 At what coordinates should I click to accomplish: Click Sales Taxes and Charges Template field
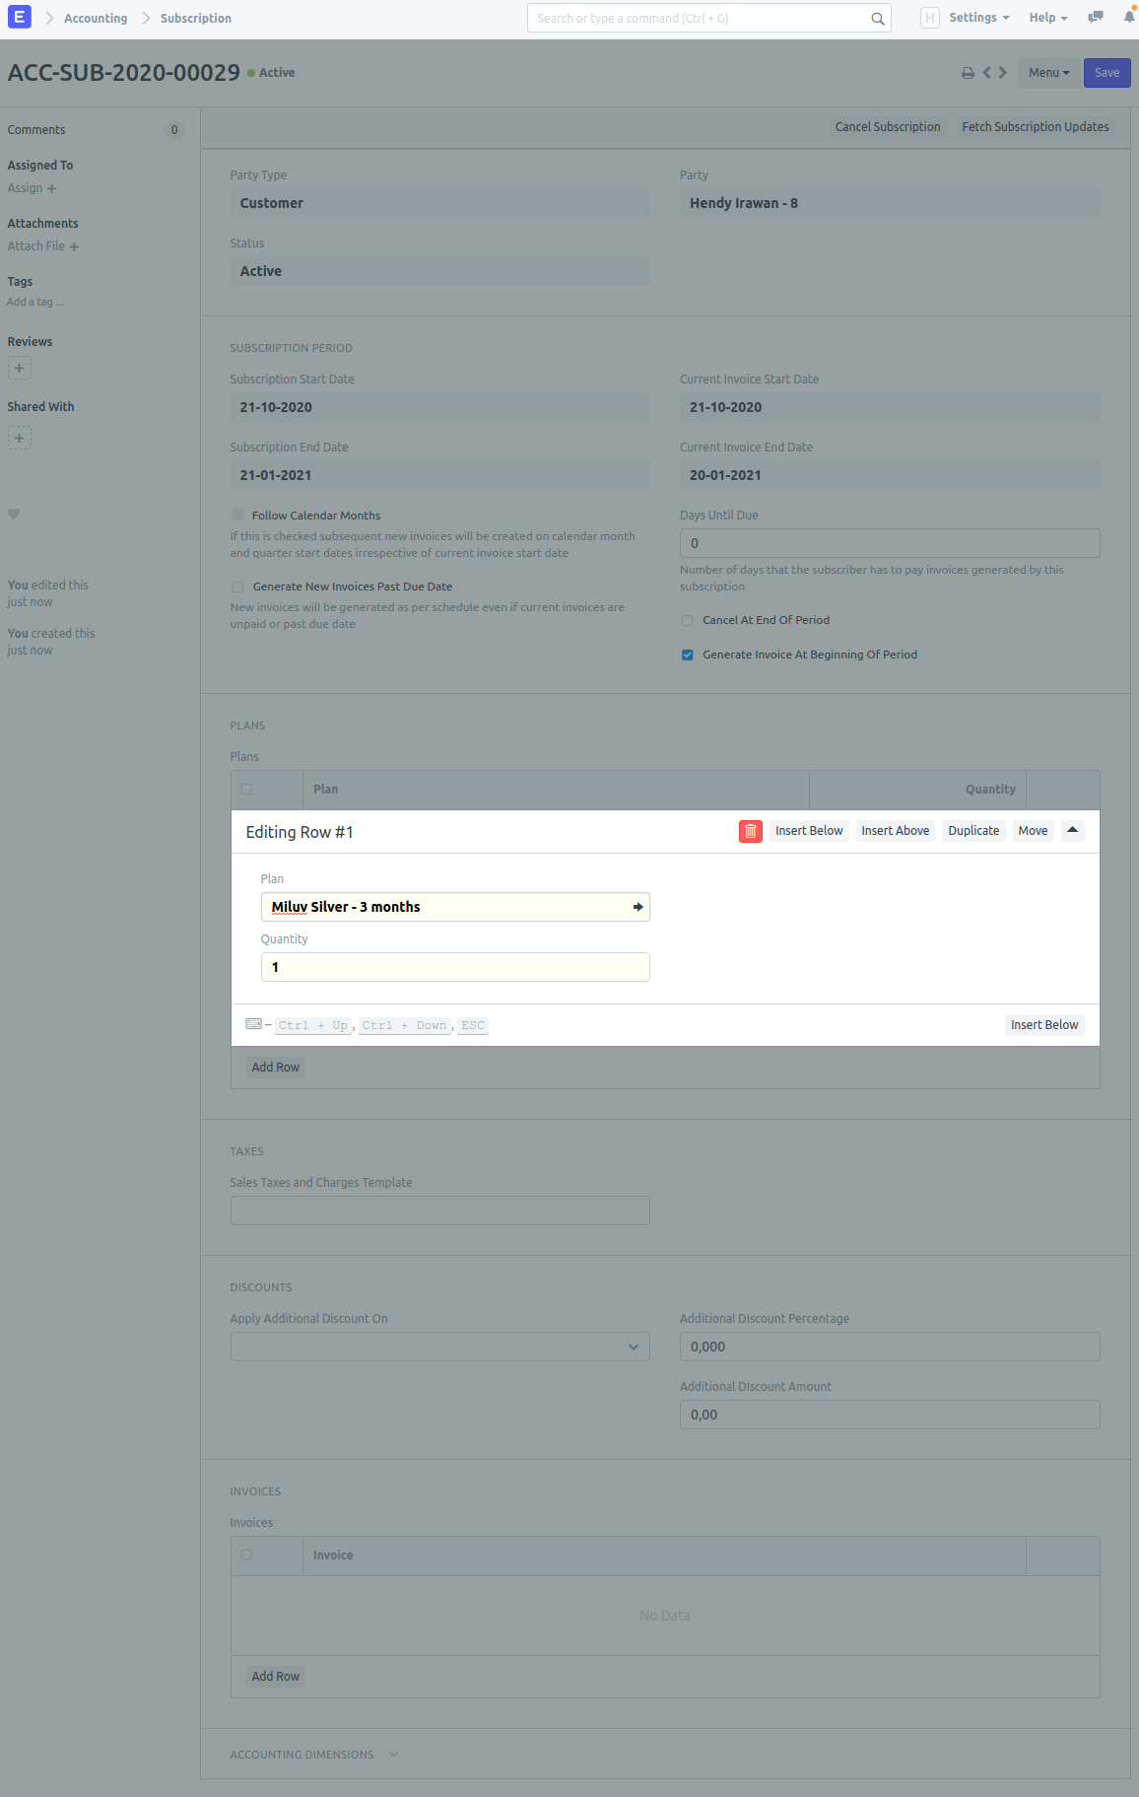[x=439, y=1210]
